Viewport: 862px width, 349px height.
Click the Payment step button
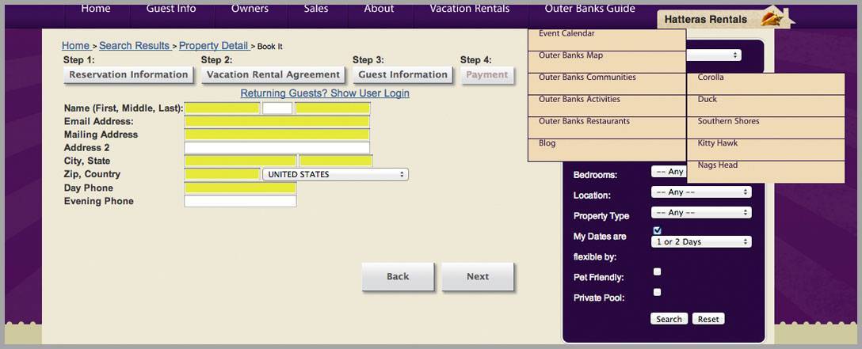pos(487,74)
